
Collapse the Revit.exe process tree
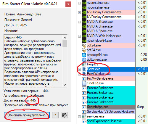click(x=79, y=69)
